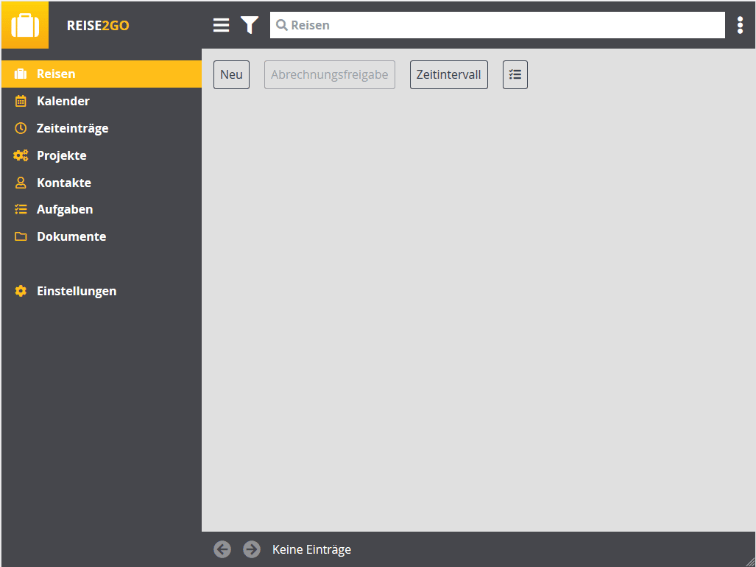
Task: Go to next page arrow
Action: tap(252, 549)
